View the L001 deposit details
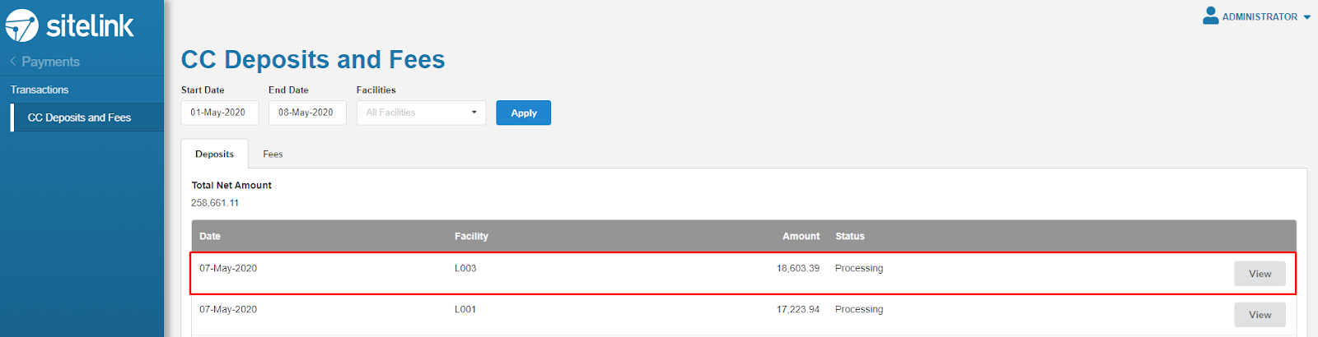The image size is (1318, 337). (x=1260, y=315)
